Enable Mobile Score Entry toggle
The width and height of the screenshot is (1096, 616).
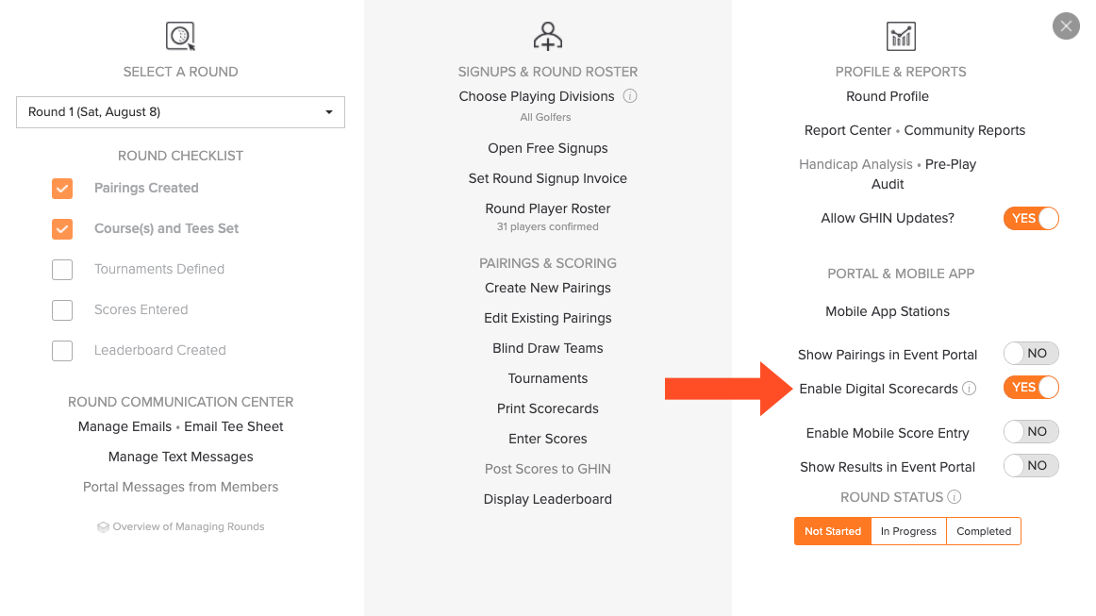pyautogui.click(x=1031, y=432)
